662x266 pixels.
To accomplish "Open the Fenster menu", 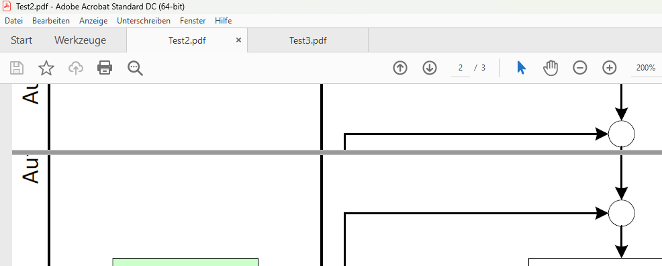I will 193,21.
